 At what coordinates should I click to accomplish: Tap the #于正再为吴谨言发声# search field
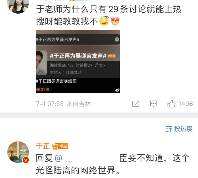(x=78, y=39)
